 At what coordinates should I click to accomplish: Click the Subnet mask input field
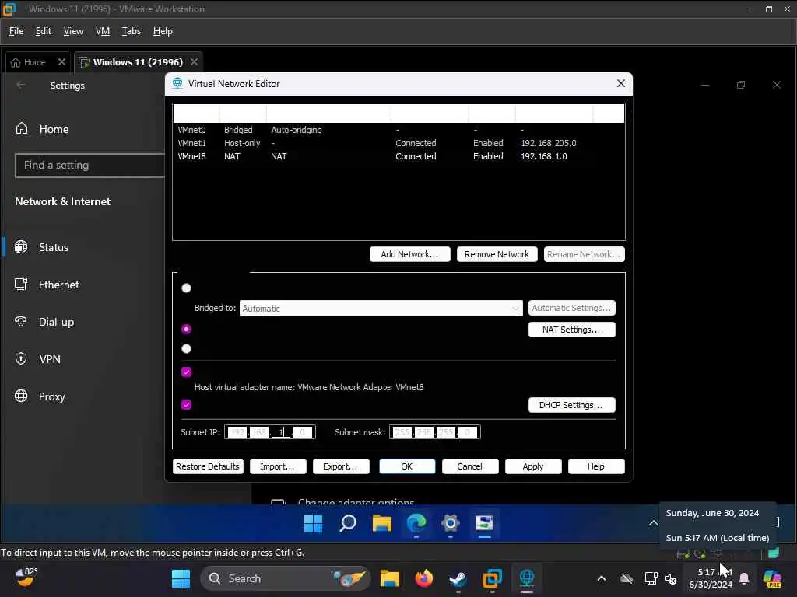[434, 432]
